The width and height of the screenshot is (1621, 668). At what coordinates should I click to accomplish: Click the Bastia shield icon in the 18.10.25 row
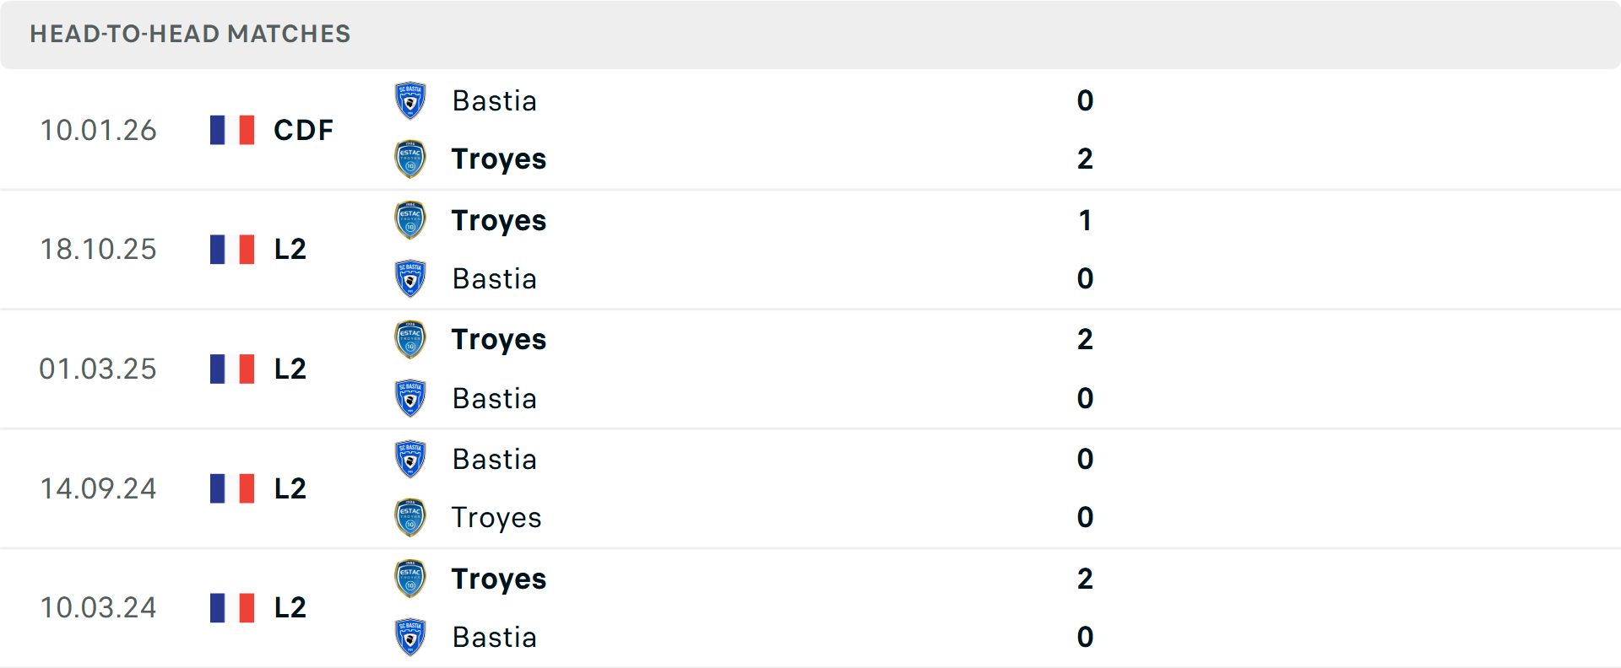(410, 277)
